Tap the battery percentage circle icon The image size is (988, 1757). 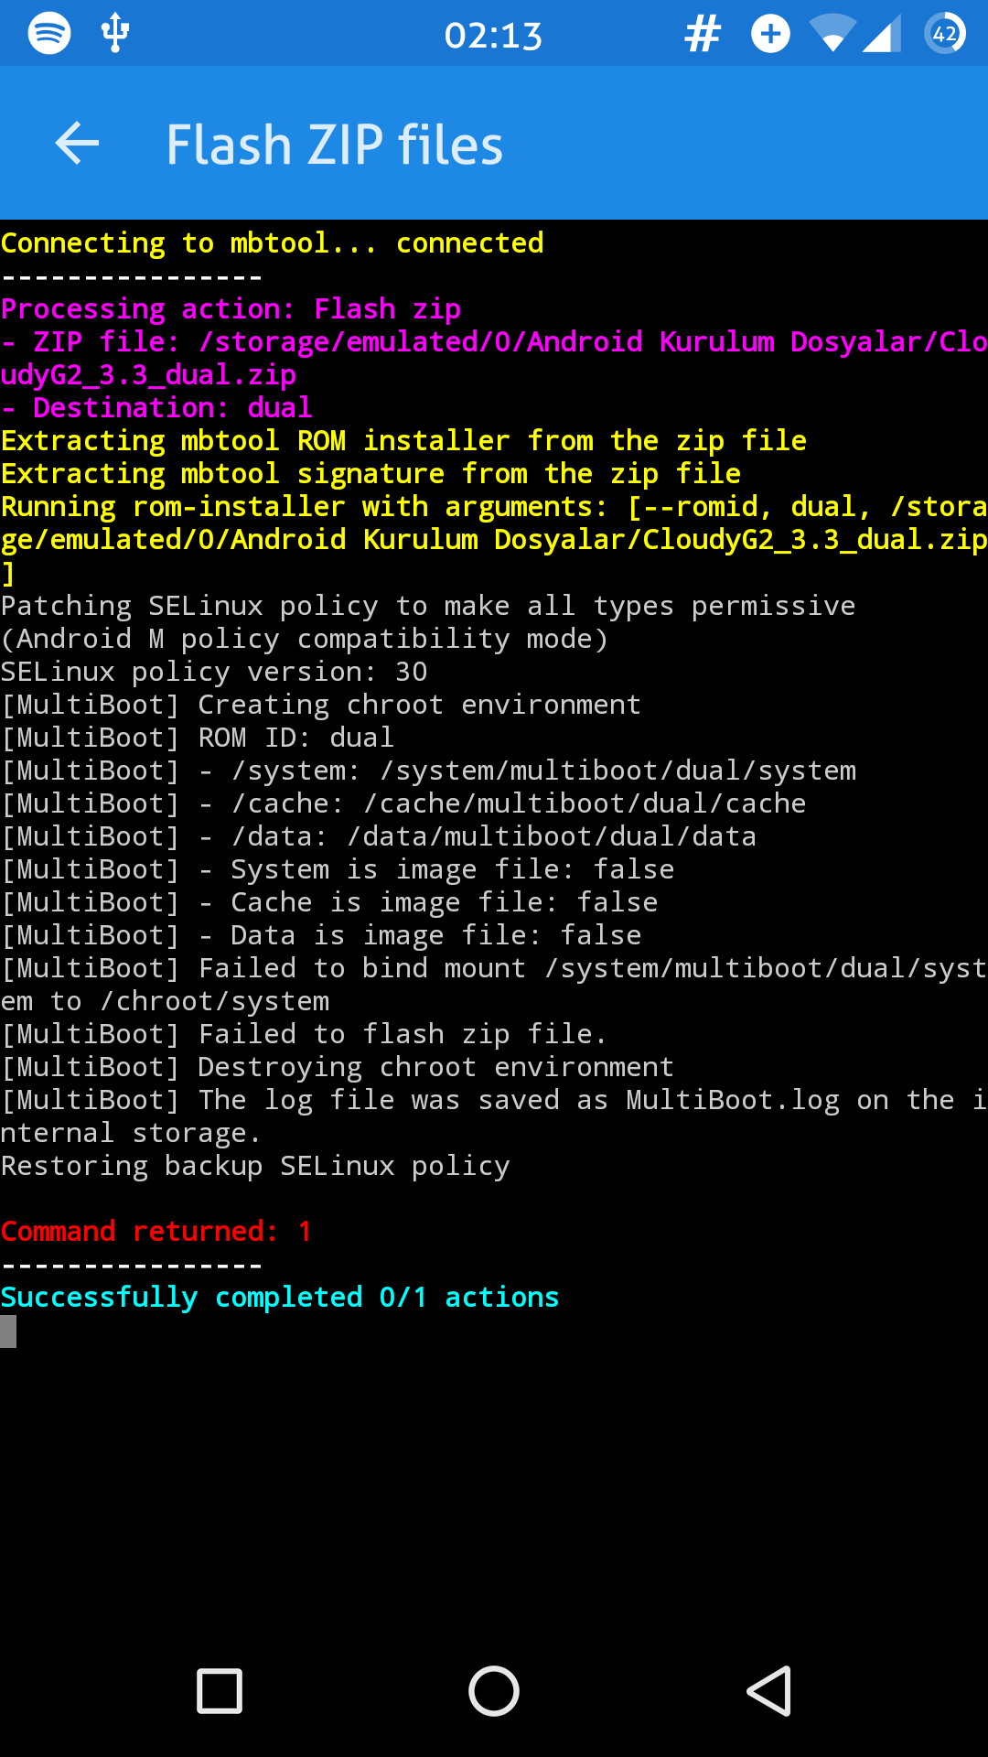(945, 35)
